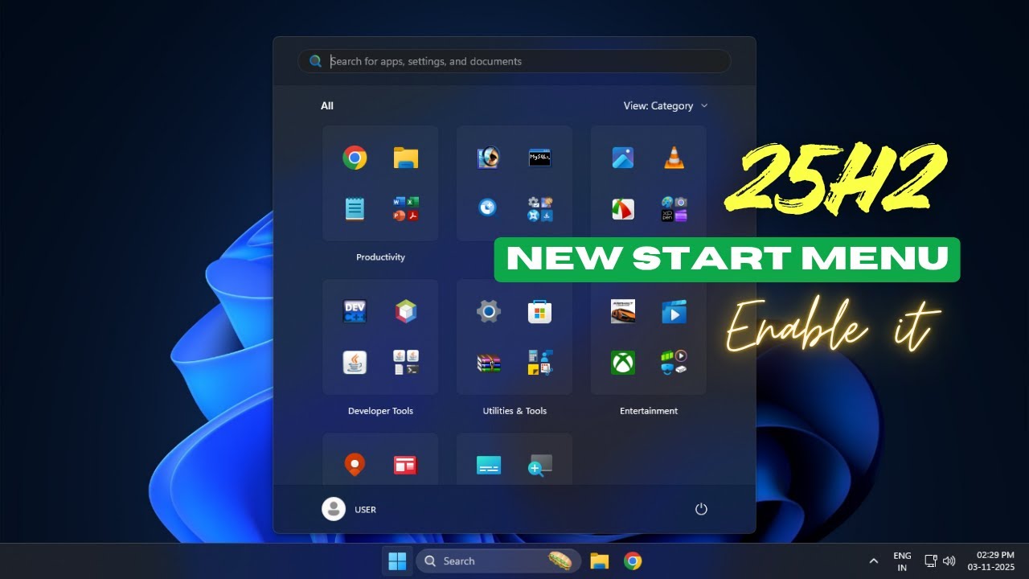The width and height of the screenshot is (1029, 579).
Task: Expand the Office apps mini-folder in Productivity
Action: [406, 209]
